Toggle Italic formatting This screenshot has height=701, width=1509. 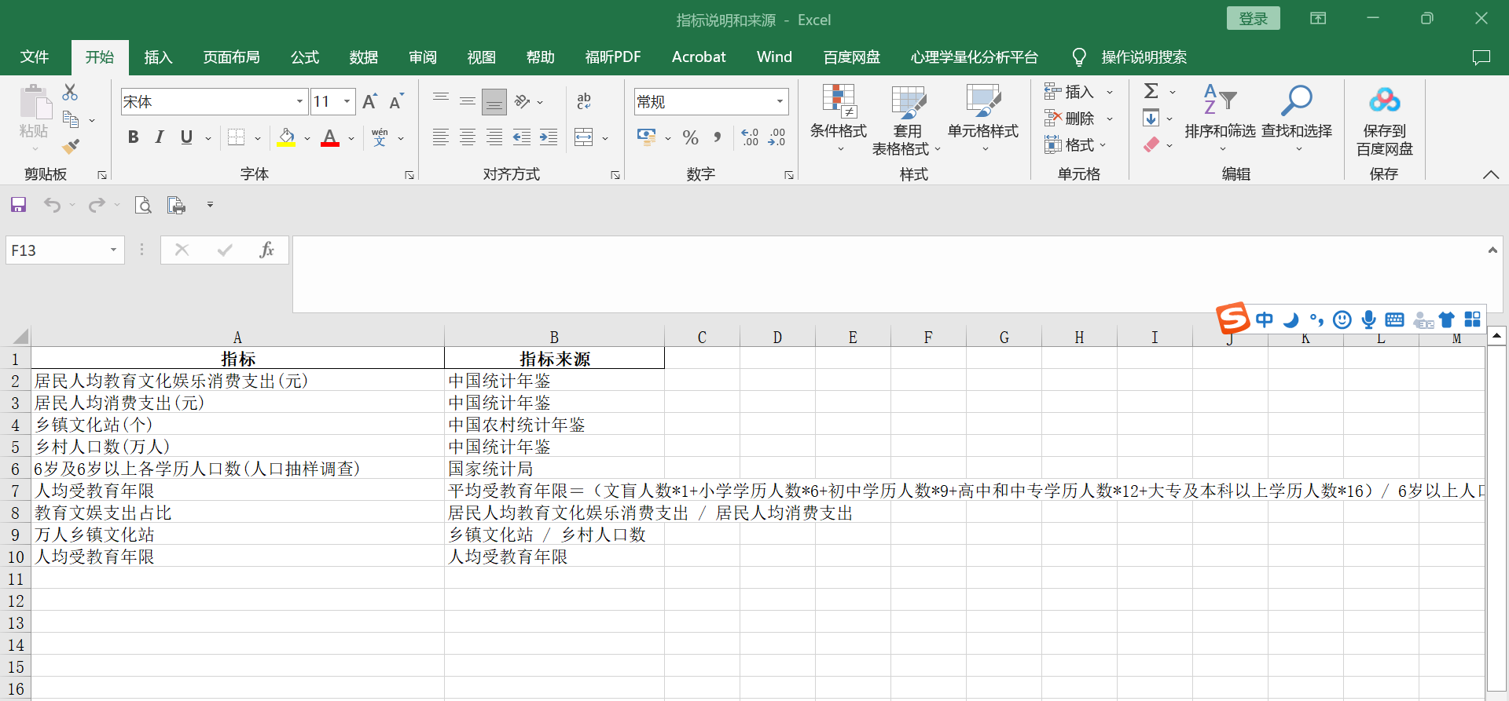tap(160, 137)
